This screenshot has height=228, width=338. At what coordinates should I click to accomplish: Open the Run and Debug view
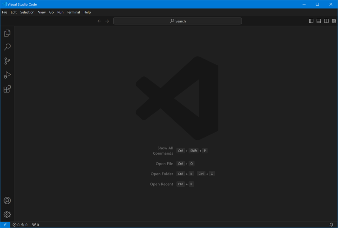point(7,75)
